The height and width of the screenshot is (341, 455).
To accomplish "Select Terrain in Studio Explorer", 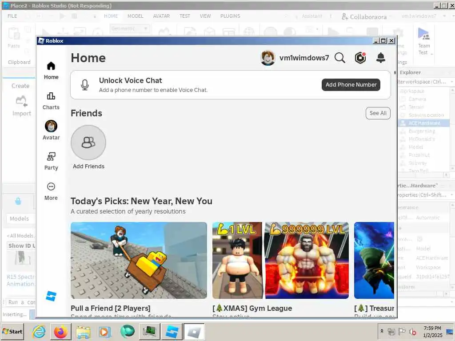I will pyautogui.click(x=416, y=107).
